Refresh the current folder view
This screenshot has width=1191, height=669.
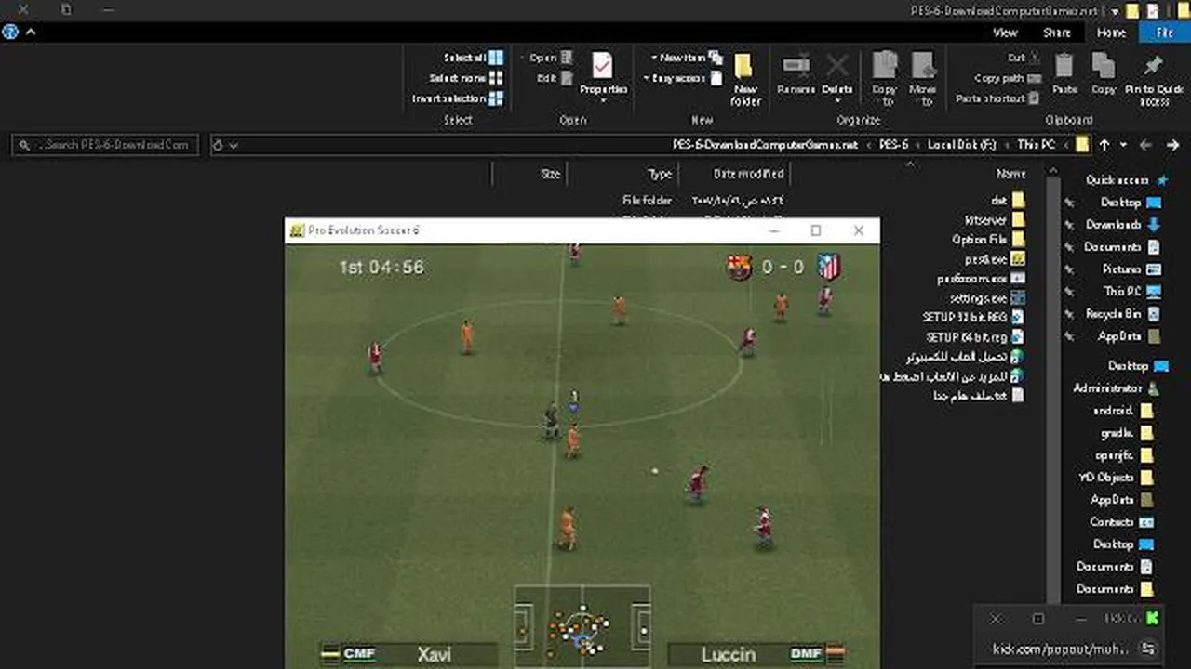pos(218,145)
